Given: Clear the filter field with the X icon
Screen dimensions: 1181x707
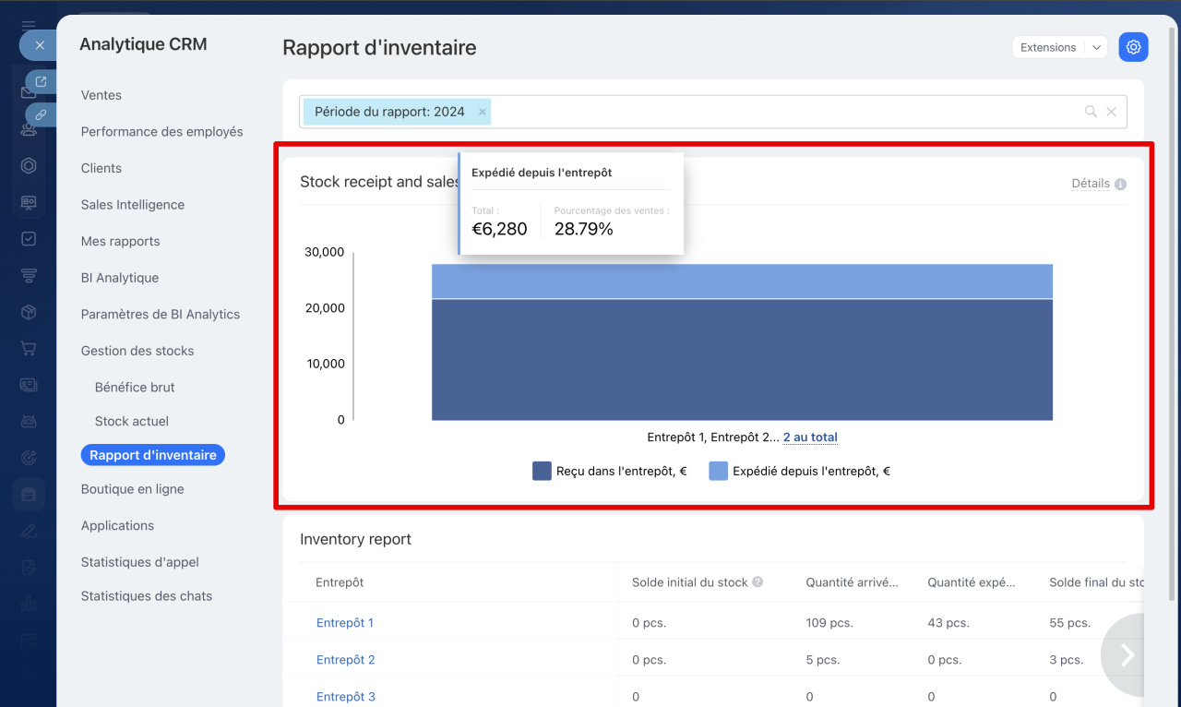Looking at the screenshot, I should pos(1111,112).
